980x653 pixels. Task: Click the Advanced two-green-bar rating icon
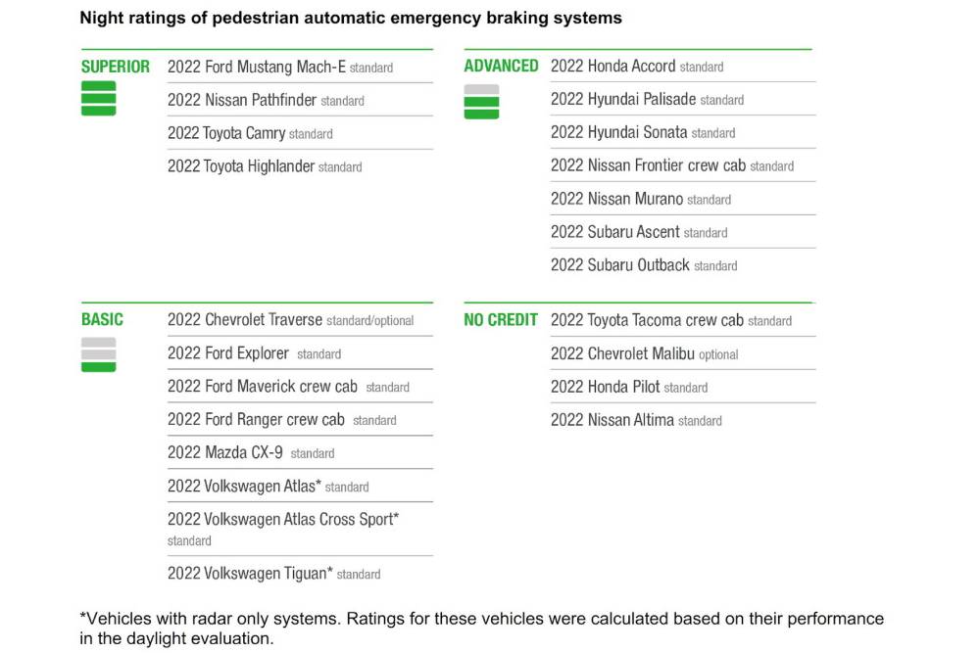click(481, 102)
